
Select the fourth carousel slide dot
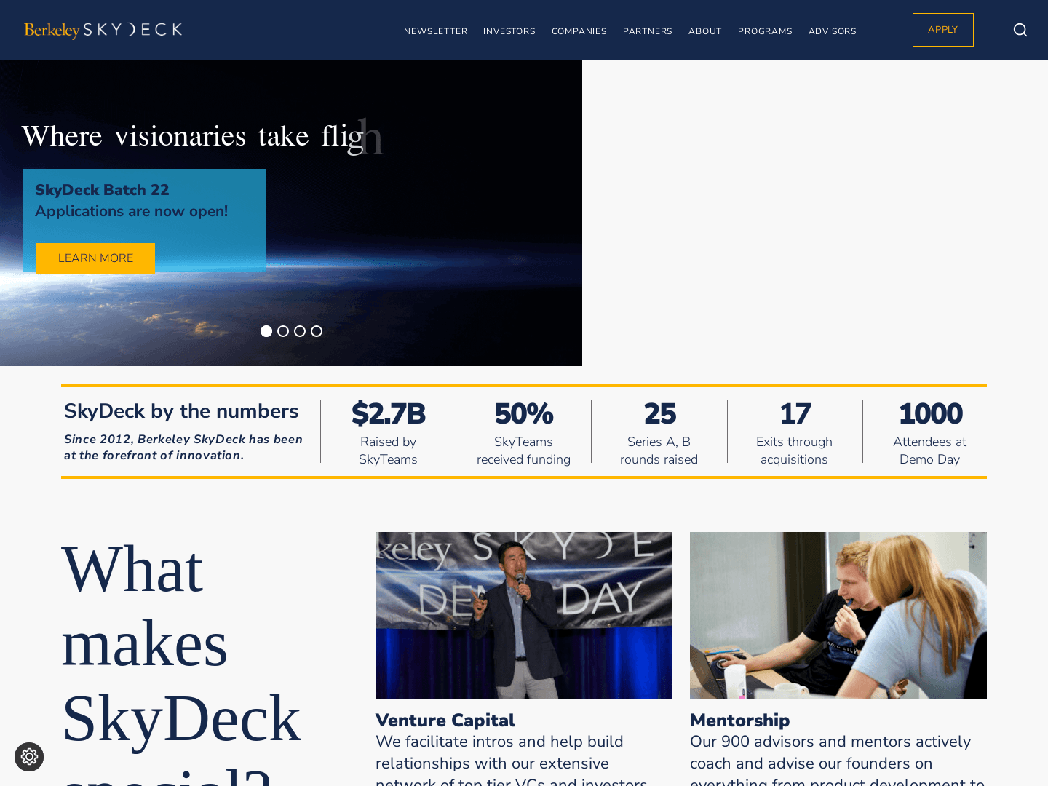[x=317, y=331]
